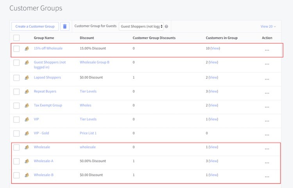Click group icon next to Tax Exempt Group

(x=27, y=105)
